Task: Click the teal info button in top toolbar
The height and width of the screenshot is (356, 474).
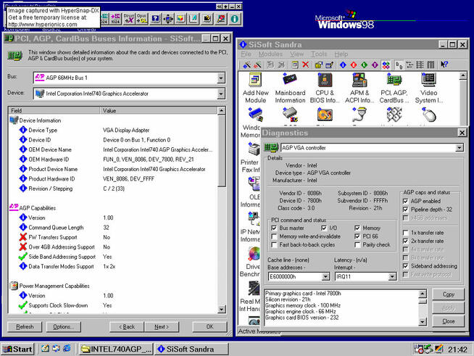Action: tap(235, 19)
